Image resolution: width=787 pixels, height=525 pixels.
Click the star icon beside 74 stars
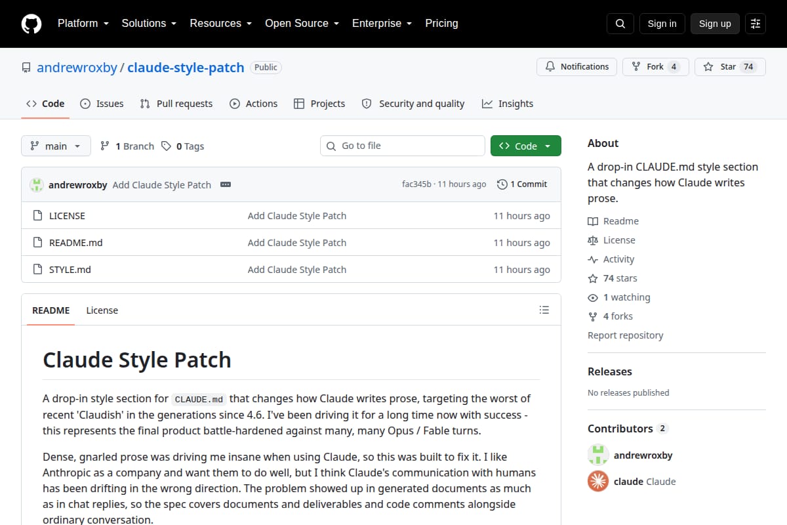[593, 278]
